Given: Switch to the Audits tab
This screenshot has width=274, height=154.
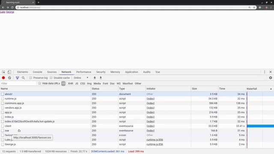Looking at the screenshot, I should click(146, 72).
